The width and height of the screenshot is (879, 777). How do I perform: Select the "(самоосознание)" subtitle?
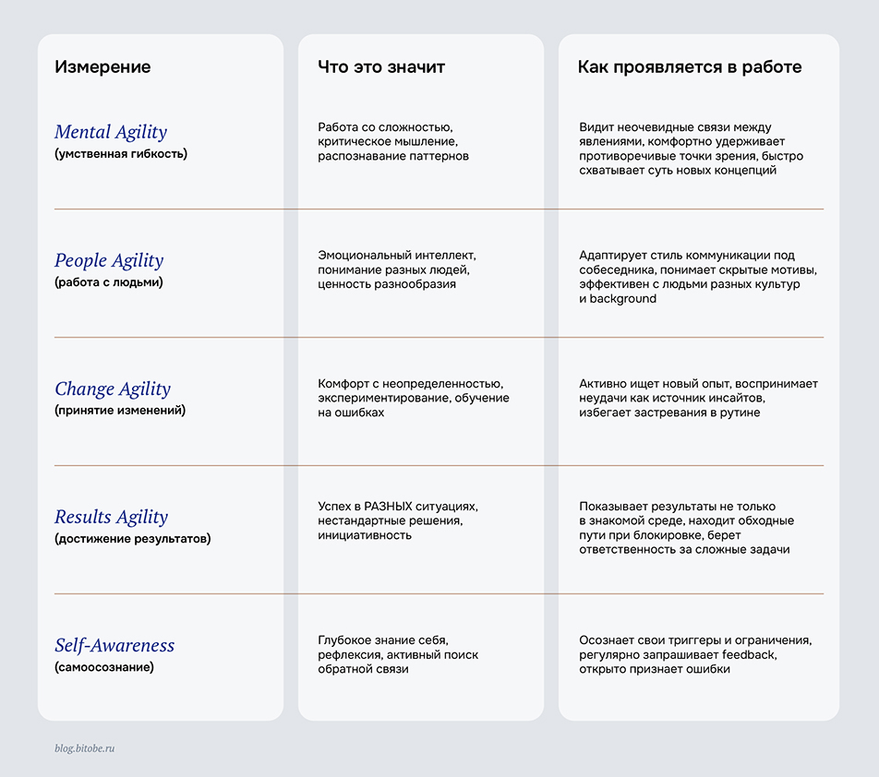click(104, 667)
